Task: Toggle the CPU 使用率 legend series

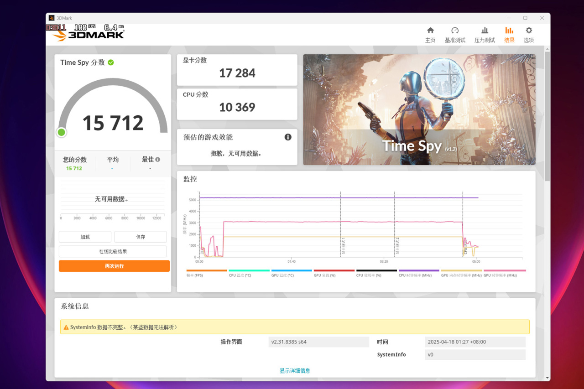Action: 376,273
